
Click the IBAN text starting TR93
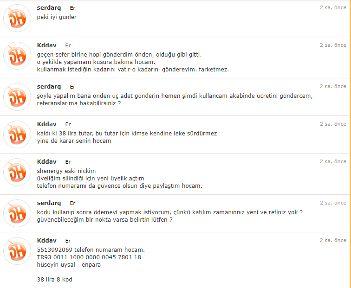(89, 257)
